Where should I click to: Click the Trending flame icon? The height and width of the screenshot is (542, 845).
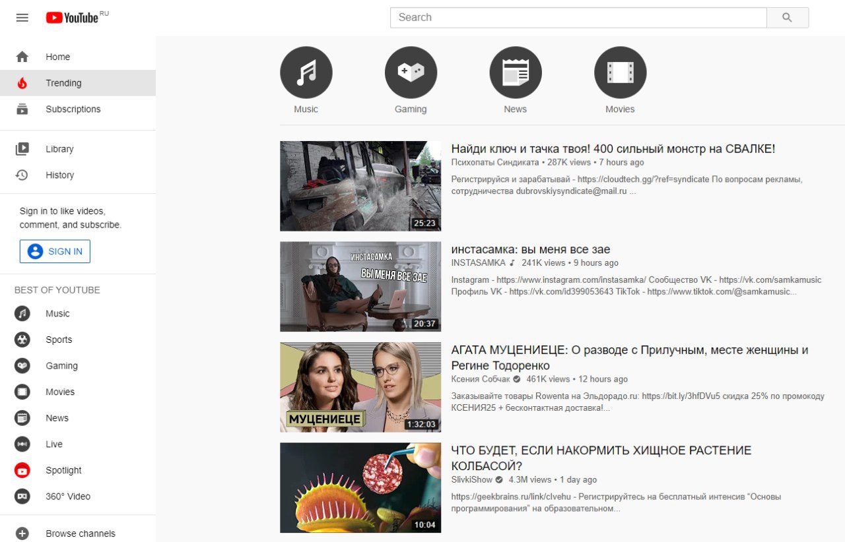[x=22, y=83]
